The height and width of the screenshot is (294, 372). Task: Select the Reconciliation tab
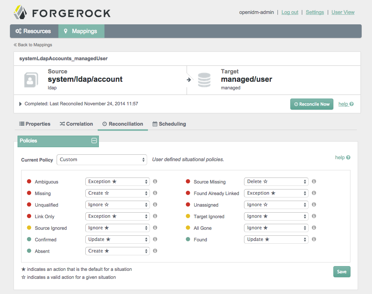coord(123,124)
